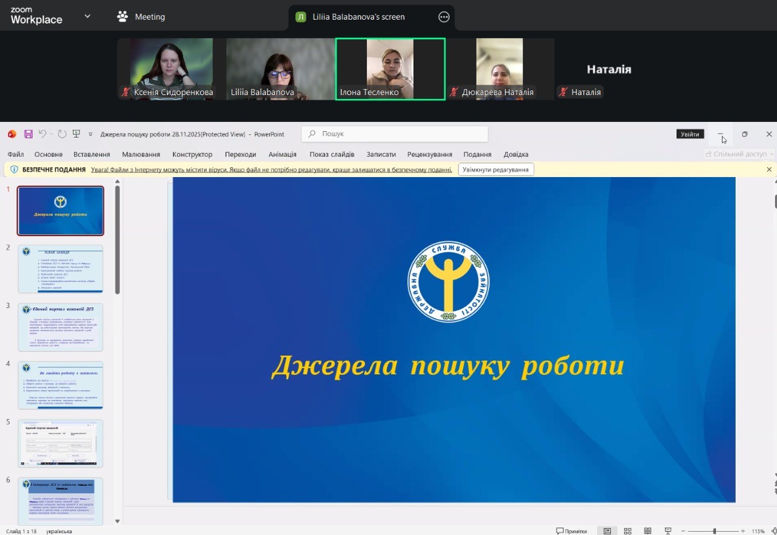Click the employment service logo on slide
Image resolution: width=777 pixels, height=535 pixels.
[x=448, y=281]
